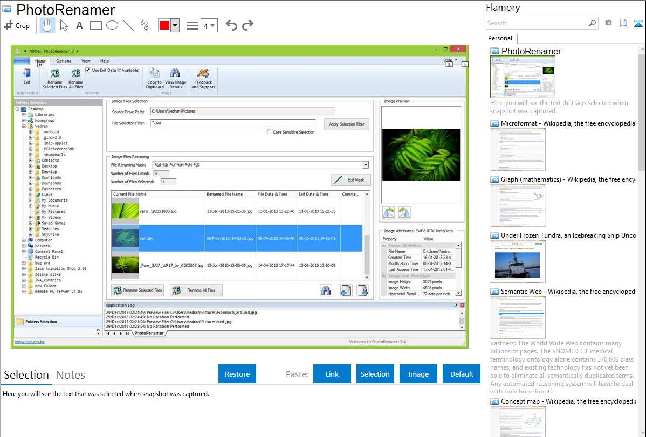This screenshot has height=437, width=646.
Task: Open the line width 4 dropdown
Action: coord(209,25)
